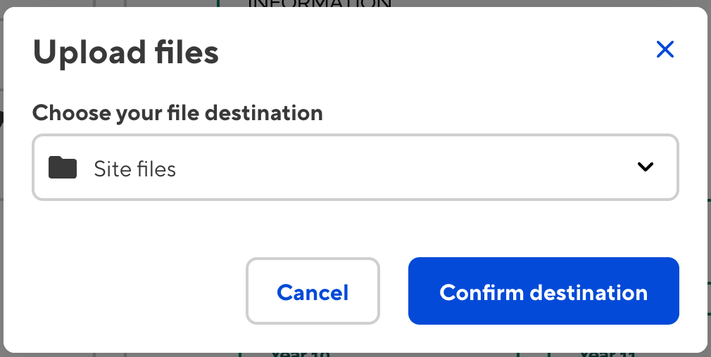Click the dark folder glyph in destination field
Viewport: 711px width, 357px height.
pyautogui.click(x=62, y=168)
